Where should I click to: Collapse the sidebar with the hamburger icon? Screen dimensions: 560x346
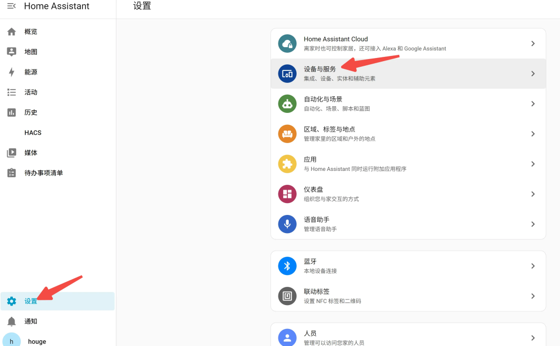pos(11,6)
